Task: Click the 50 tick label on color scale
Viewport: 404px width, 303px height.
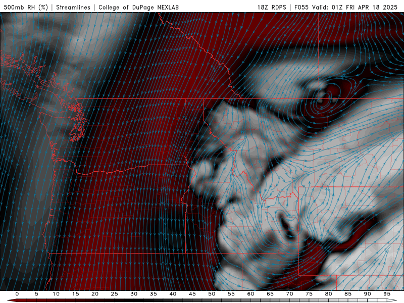Action: (212, 294)
